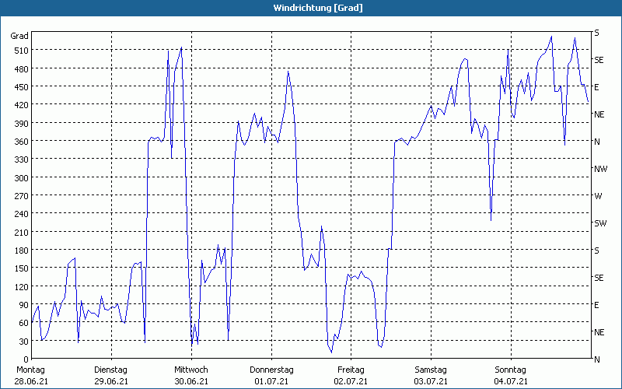Click the 'Donnerstag' day label
The height and width of the screenshot is (389, 622).
(271, 370)
